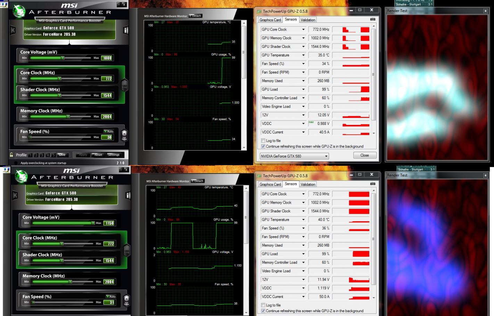Click the dragon logo in upper Afterburner window
Image resolution: width=494 pixels, height=316 pixels.
click(19, 11)
